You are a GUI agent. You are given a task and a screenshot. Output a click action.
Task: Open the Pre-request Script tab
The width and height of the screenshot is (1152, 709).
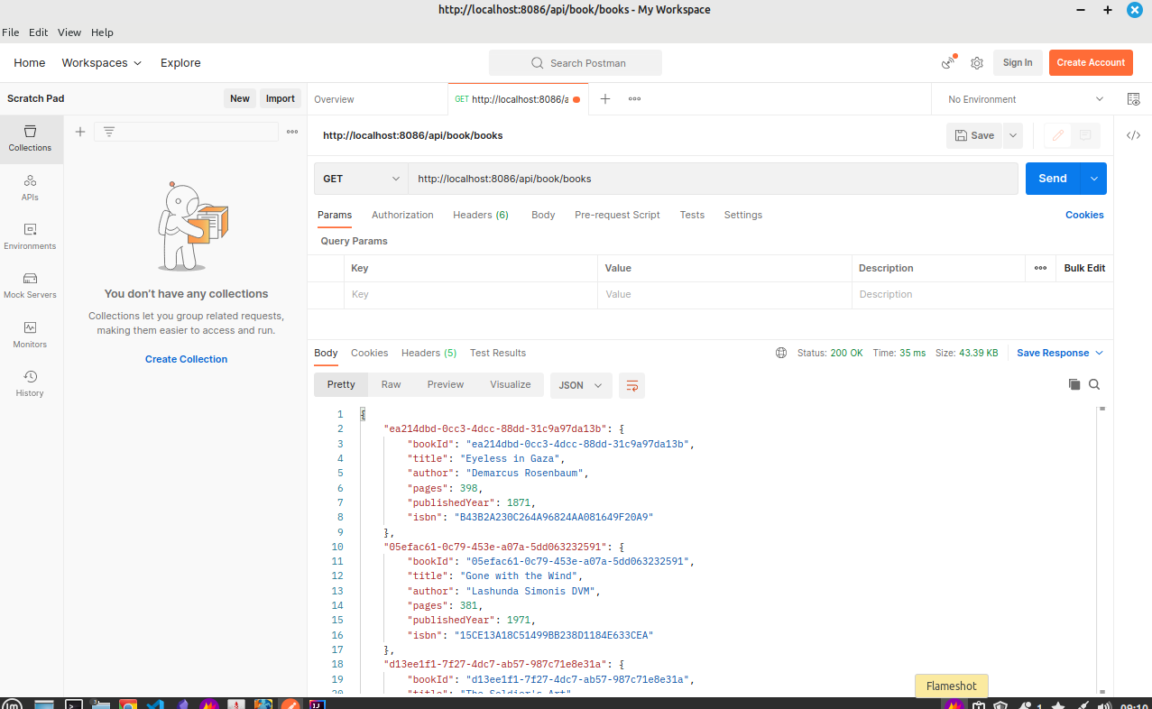[617, 215]
